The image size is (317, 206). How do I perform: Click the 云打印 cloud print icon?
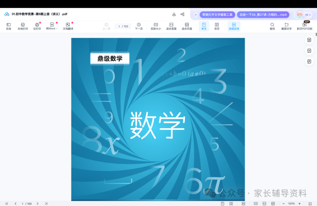click(37, 26)
